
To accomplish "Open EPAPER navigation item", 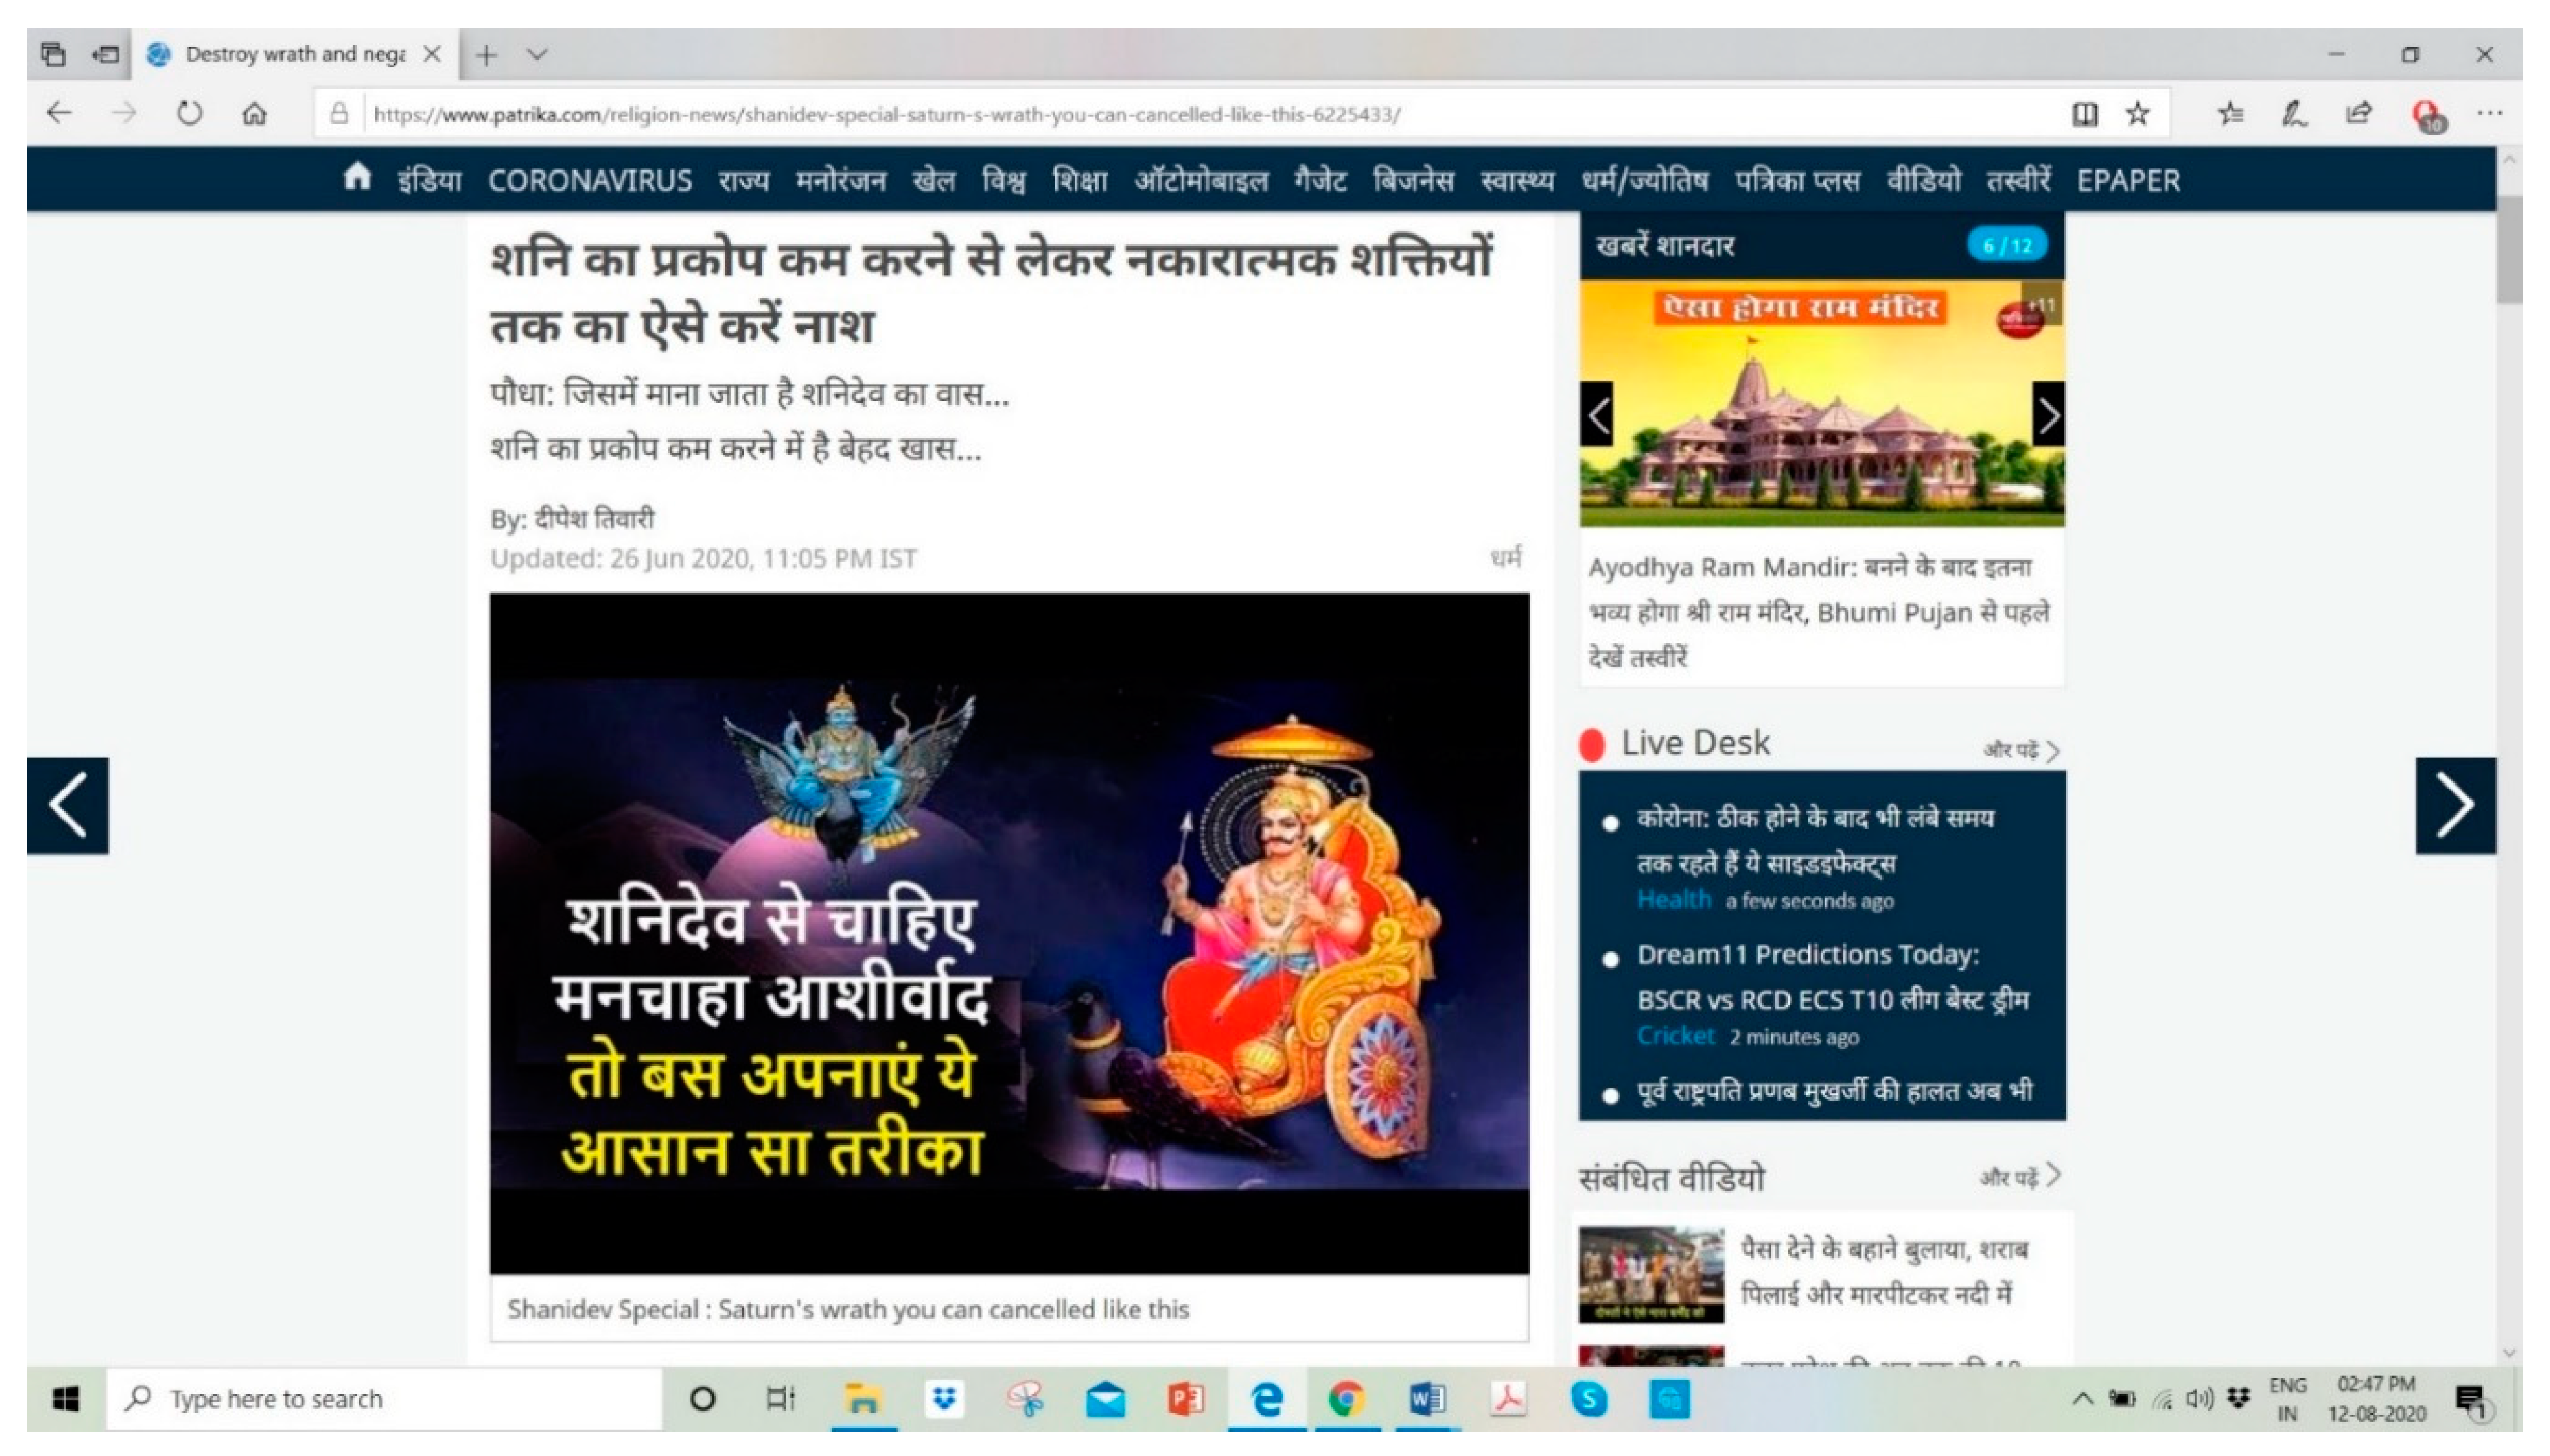I will point(2127,181).
